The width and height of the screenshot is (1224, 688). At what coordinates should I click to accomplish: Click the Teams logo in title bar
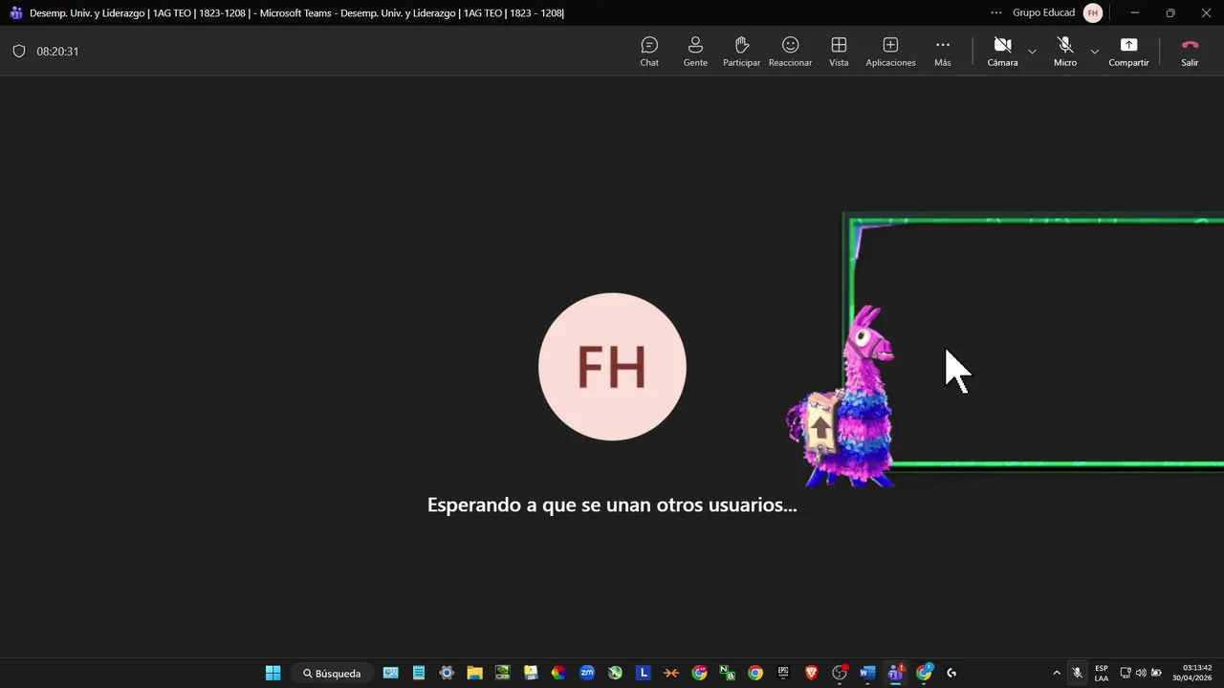pos(15,13)
